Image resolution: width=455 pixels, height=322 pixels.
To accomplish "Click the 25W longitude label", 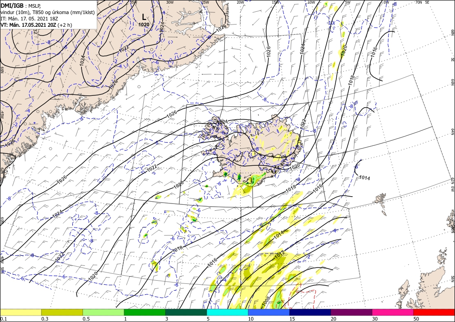I will coord(205,2).
